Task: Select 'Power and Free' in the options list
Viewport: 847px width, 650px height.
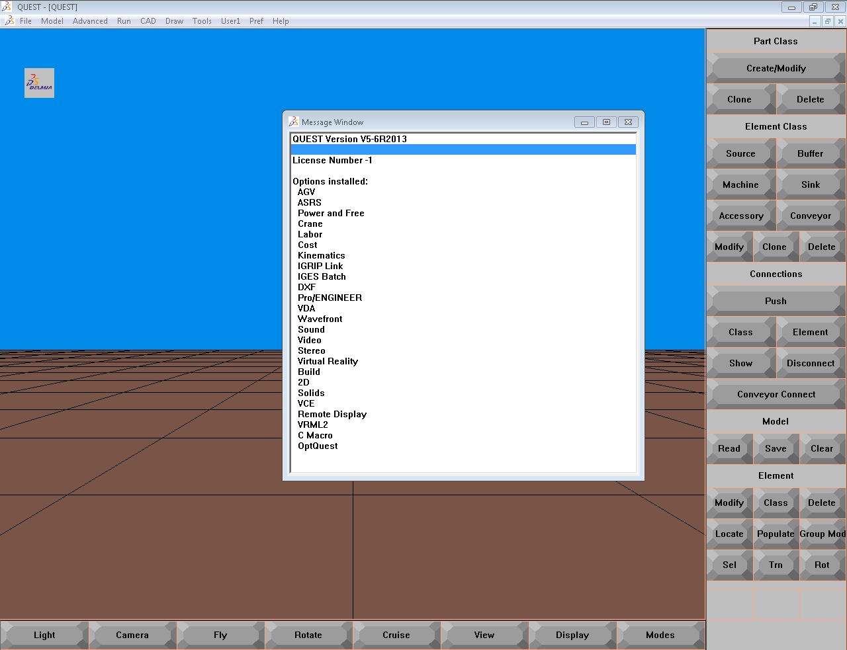Action: click(x=463, y=213)
